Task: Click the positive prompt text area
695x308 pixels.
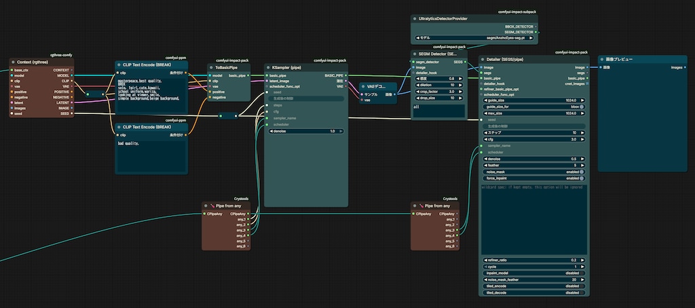Action: (x=151, y=95)
